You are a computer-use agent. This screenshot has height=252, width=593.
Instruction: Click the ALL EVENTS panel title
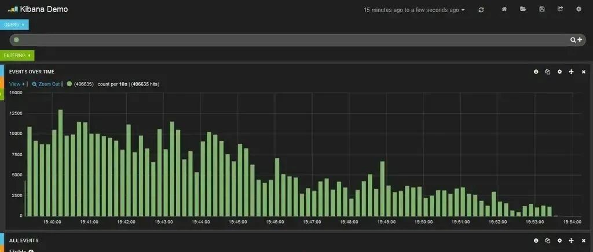pyautogui.click(x=24, y=240)
